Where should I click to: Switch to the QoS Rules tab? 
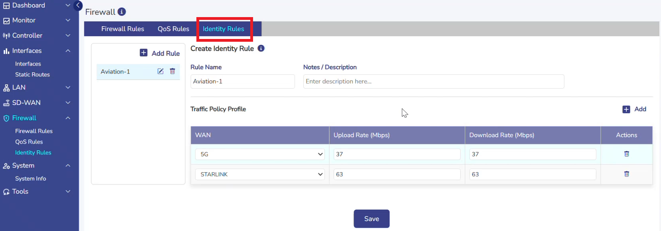[x=173, y=29]
